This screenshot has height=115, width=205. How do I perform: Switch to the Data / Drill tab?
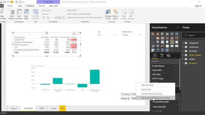[x=53, y=6]
